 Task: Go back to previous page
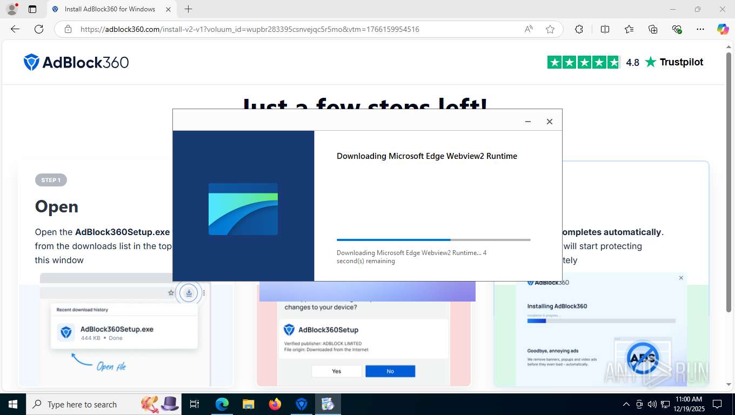click(15, 29)
